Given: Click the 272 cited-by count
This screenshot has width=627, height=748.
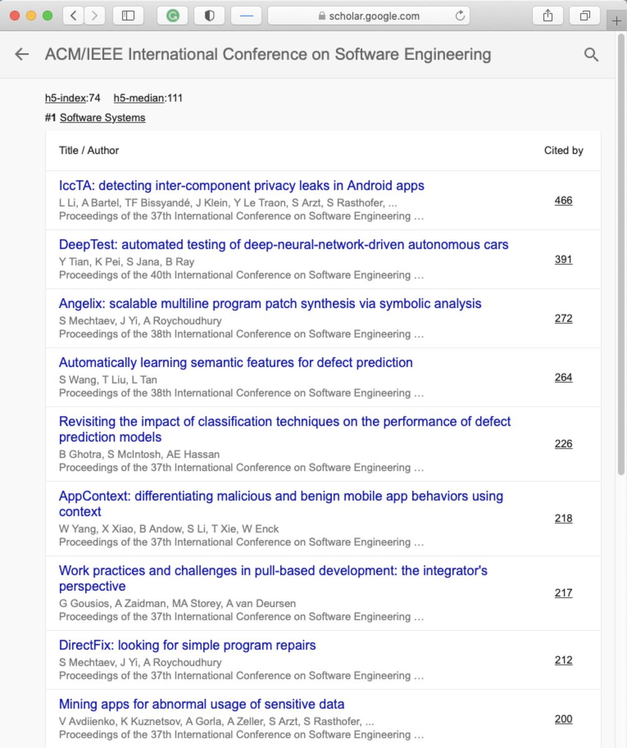Looking at the screenshot, I should [563, 319].
